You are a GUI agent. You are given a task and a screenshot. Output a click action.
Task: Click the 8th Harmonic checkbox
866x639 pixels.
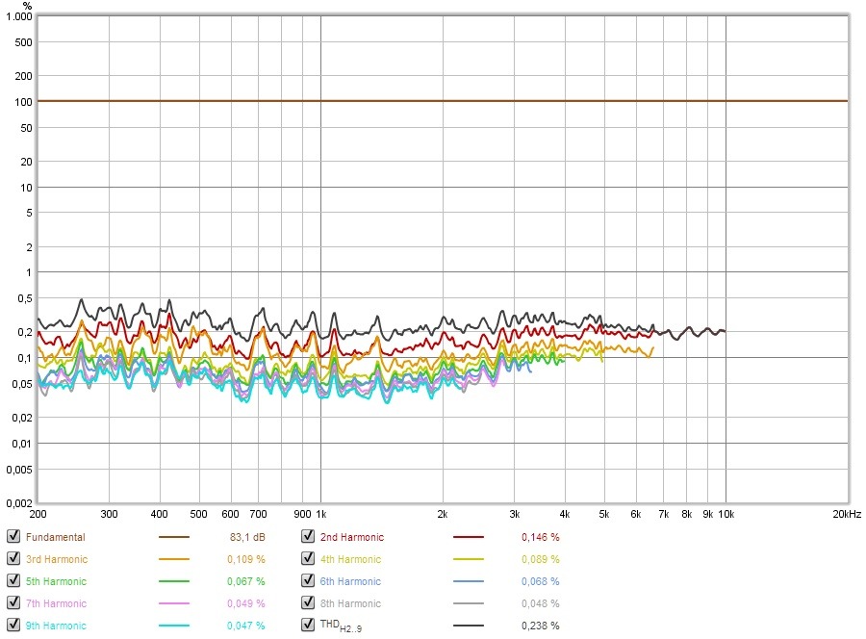point(308,603)
